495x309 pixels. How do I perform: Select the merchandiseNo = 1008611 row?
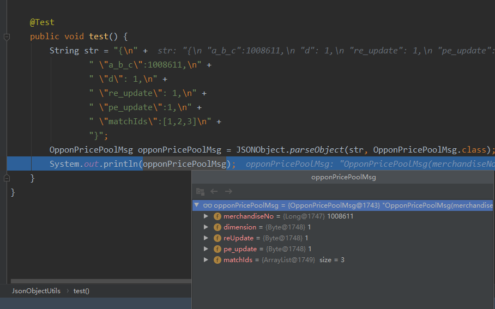(342, 216)
